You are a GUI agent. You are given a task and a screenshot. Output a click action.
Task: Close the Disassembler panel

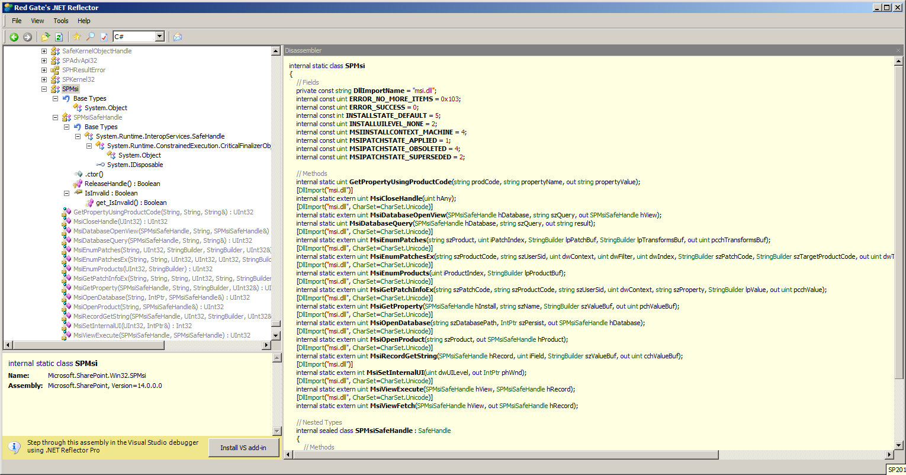[898, 50]
